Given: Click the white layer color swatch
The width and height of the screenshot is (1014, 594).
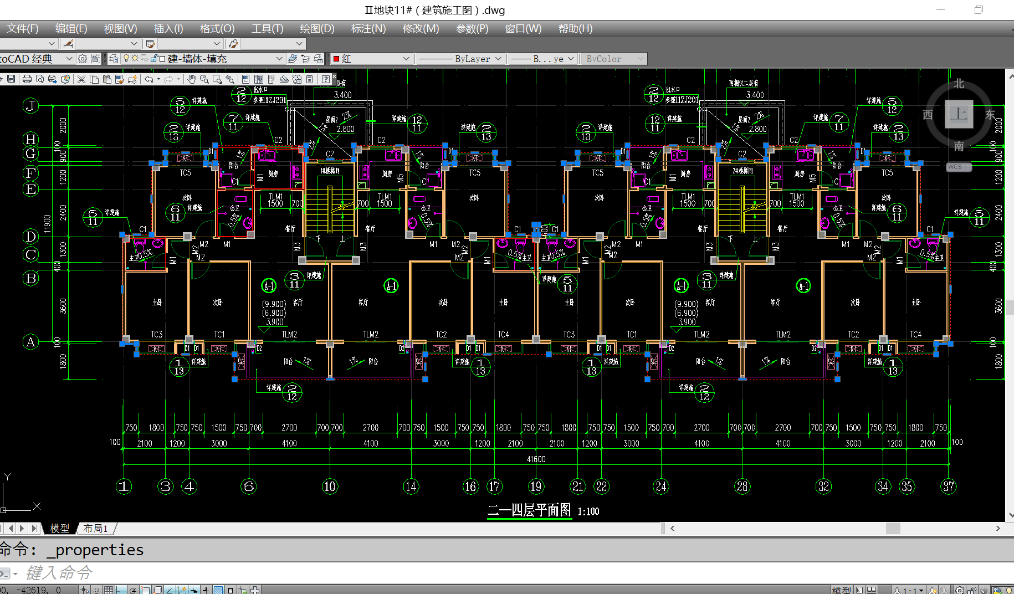Looking at the screenshot, I should tap(162, 59).
